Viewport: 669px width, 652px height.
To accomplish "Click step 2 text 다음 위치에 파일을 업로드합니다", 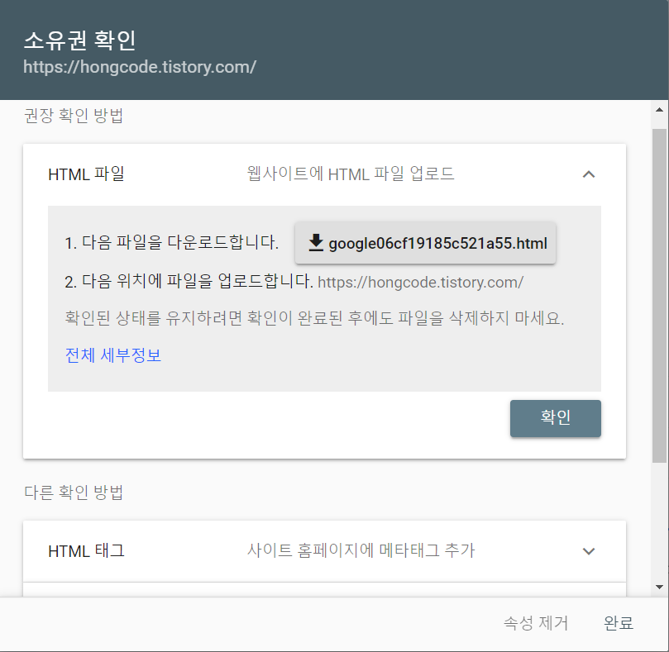I will (x=189, y=282).
